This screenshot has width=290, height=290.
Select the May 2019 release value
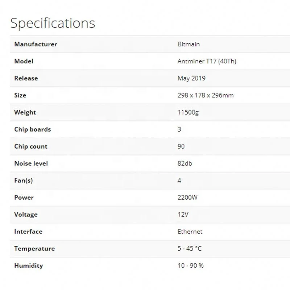(x=191, y=78)
